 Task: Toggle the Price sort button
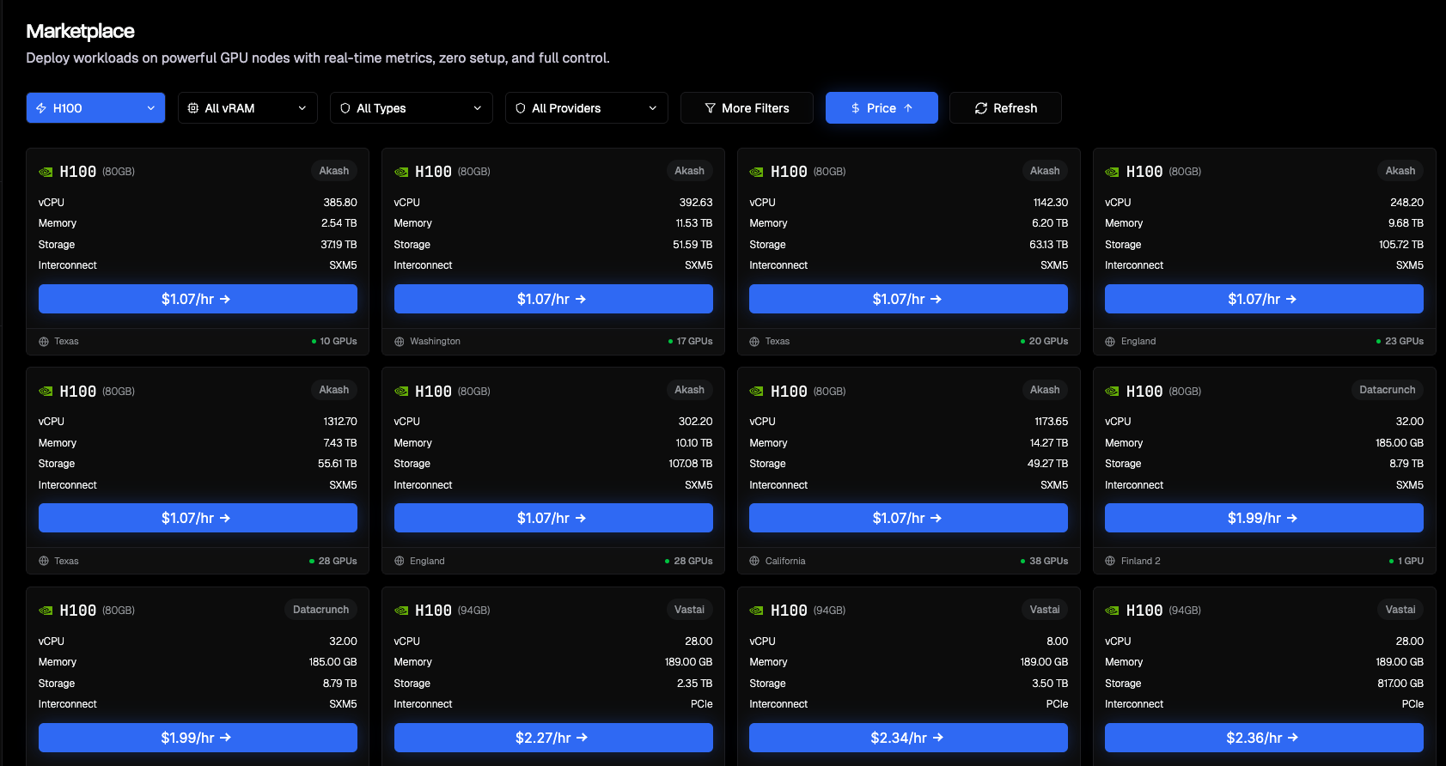(x=882, y=108)
